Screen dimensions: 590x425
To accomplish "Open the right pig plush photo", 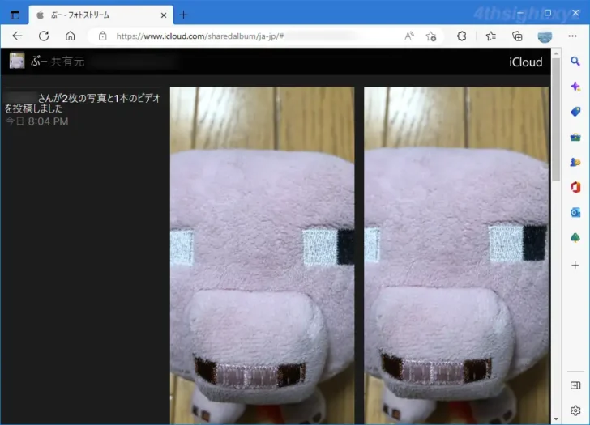I will (x=456, y=256).
